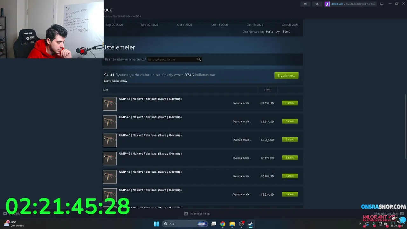Zoom graph to Ay
This screenshot has width=407, height=229.
point(278,32)
